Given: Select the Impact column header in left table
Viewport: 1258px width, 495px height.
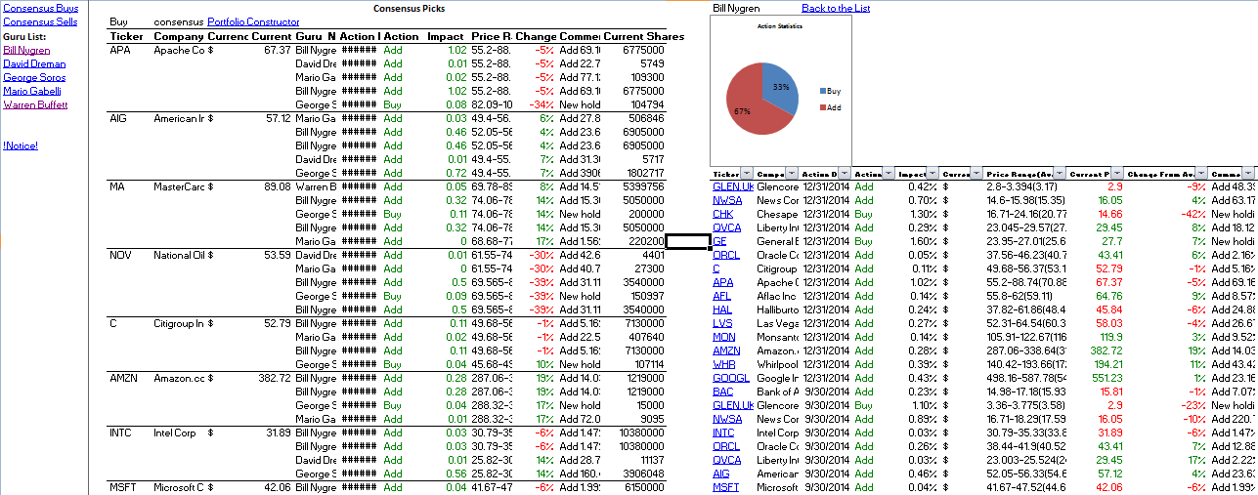Looking at the screenshot, I should [446, 36].
